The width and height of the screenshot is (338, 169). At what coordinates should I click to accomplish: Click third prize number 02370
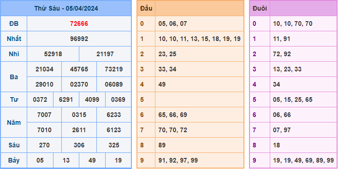79,84
